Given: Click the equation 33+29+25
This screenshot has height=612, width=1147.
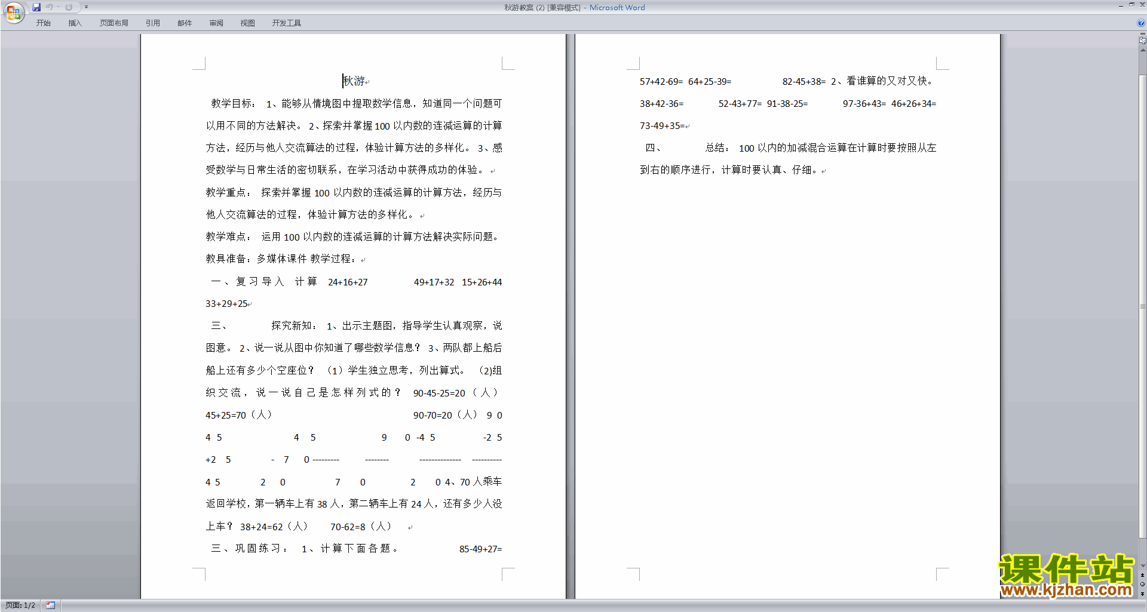Looking at the screenshot, I should (x=226, y=303).
